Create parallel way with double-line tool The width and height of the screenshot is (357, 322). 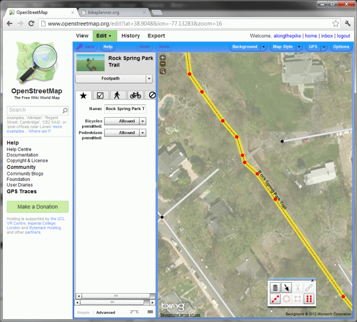click(x=309, y=299)
